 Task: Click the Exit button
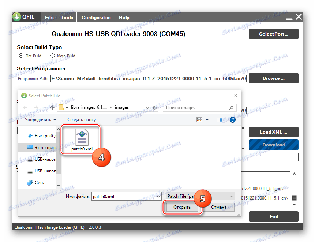(x=273, y=216)
